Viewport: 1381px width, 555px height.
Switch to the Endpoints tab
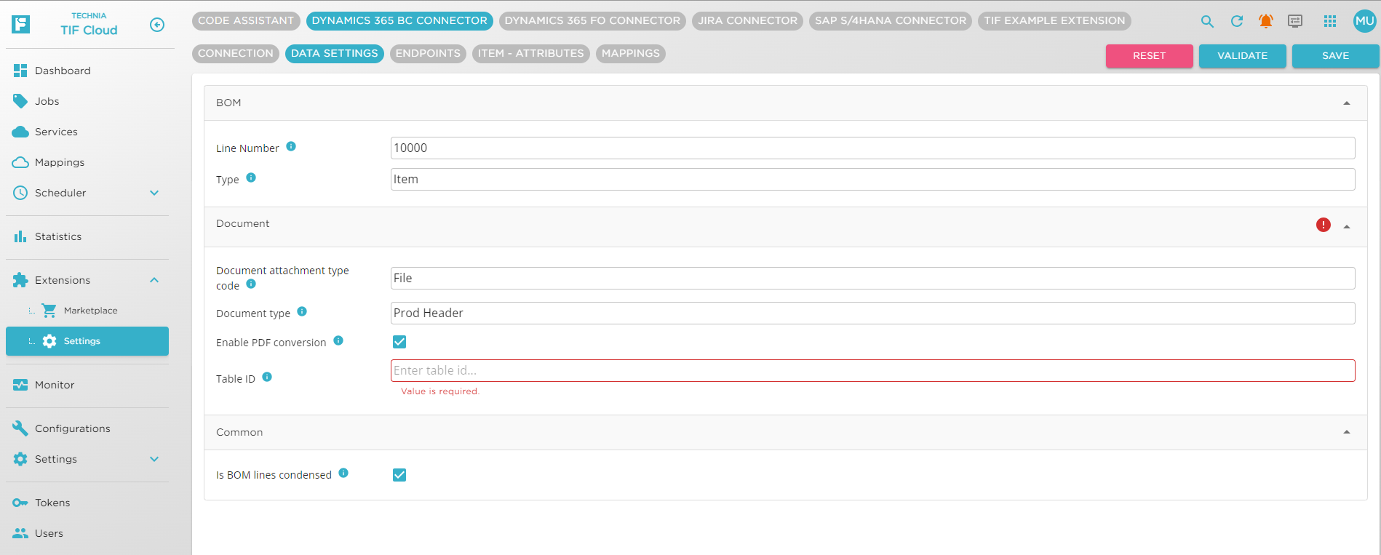pos(428,53)
